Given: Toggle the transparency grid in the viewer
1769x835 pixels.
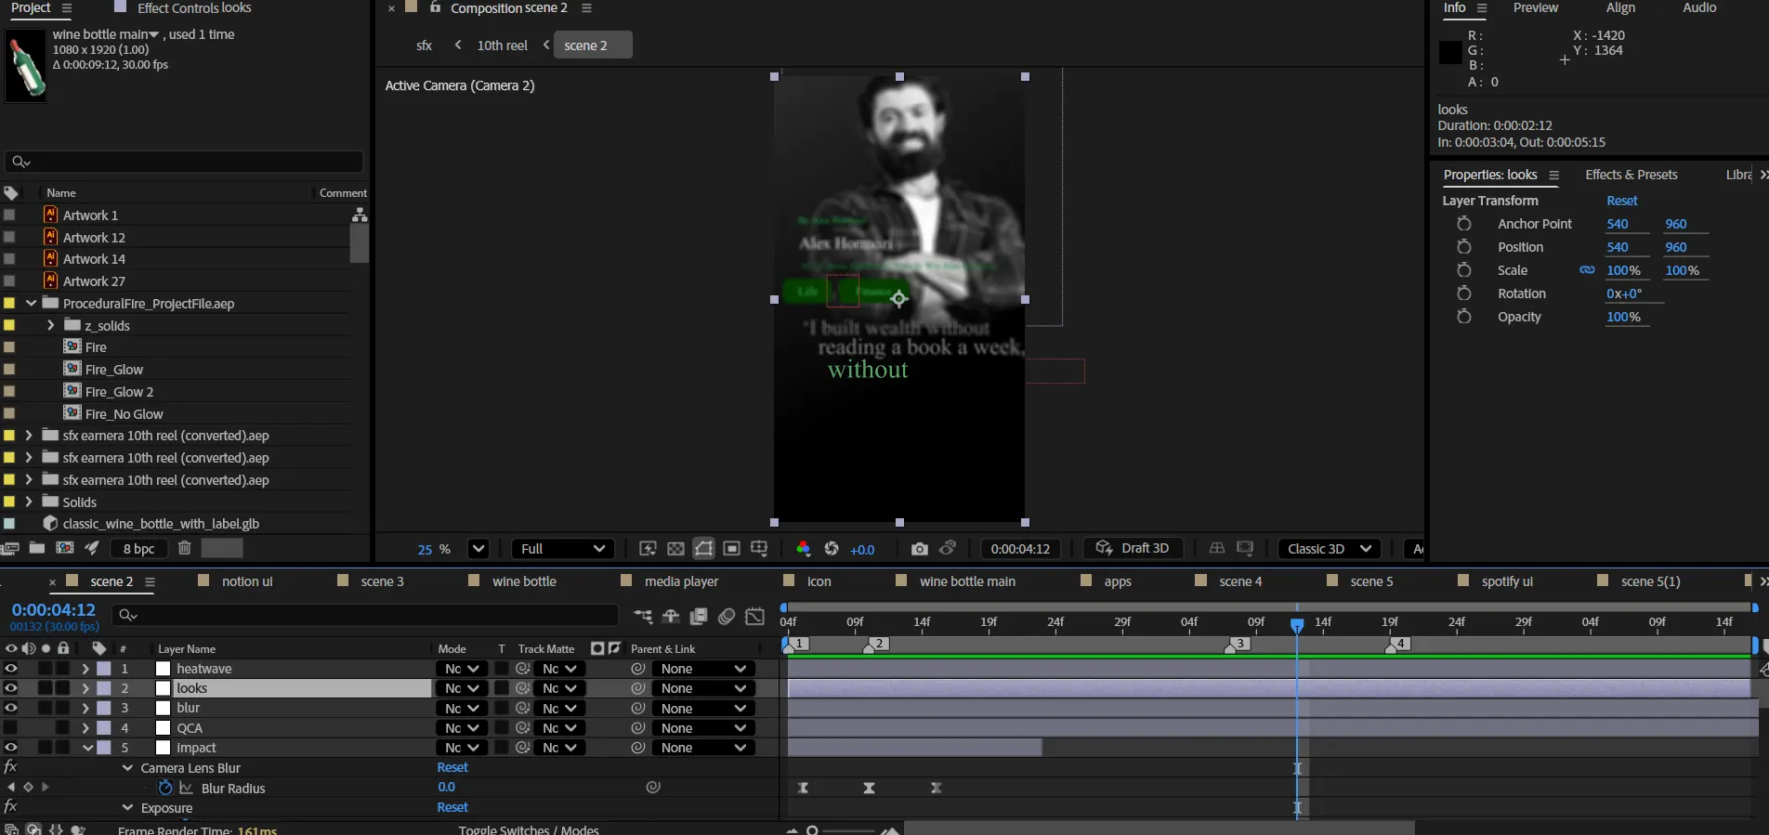Looking at the screenshot, I should pos(675,549).
